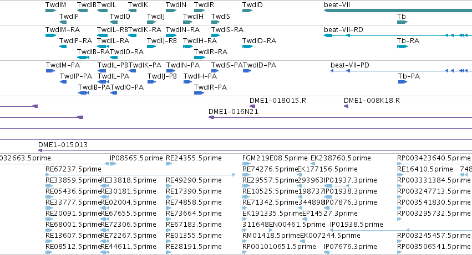Click the RE49290.5prime EST label

pos(194,180)
